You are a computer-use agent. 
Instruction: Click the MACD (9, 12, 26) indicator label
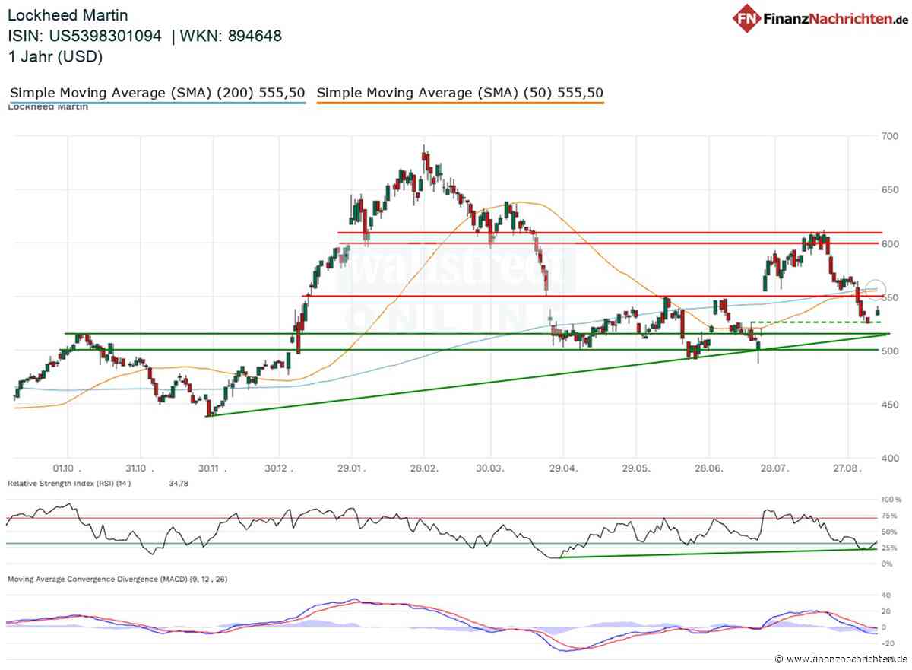click(x=117, y=580)
